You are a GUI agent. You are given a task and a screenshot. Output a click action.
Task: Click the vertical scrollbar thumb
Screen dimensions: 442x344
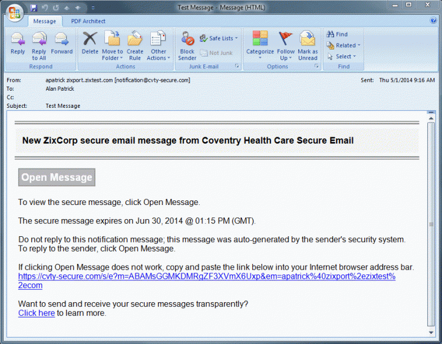[x=431, y=224]
